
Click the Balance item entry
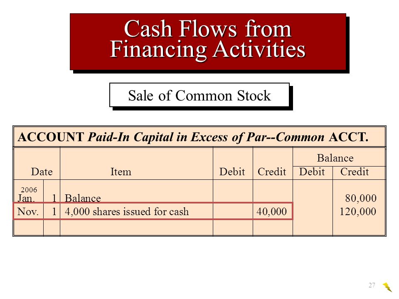coord(83,198)
